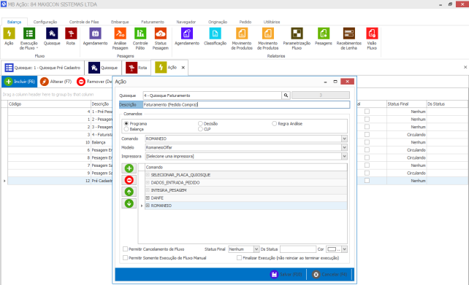Click Status Final column header

[406, 104]
